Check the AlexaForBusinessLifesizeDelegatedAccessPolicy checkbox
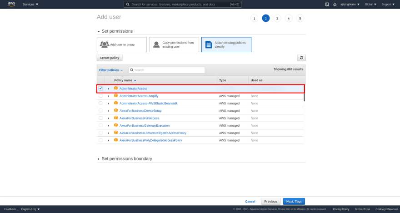Screen dimensions: 400x213 pos(100,133)
